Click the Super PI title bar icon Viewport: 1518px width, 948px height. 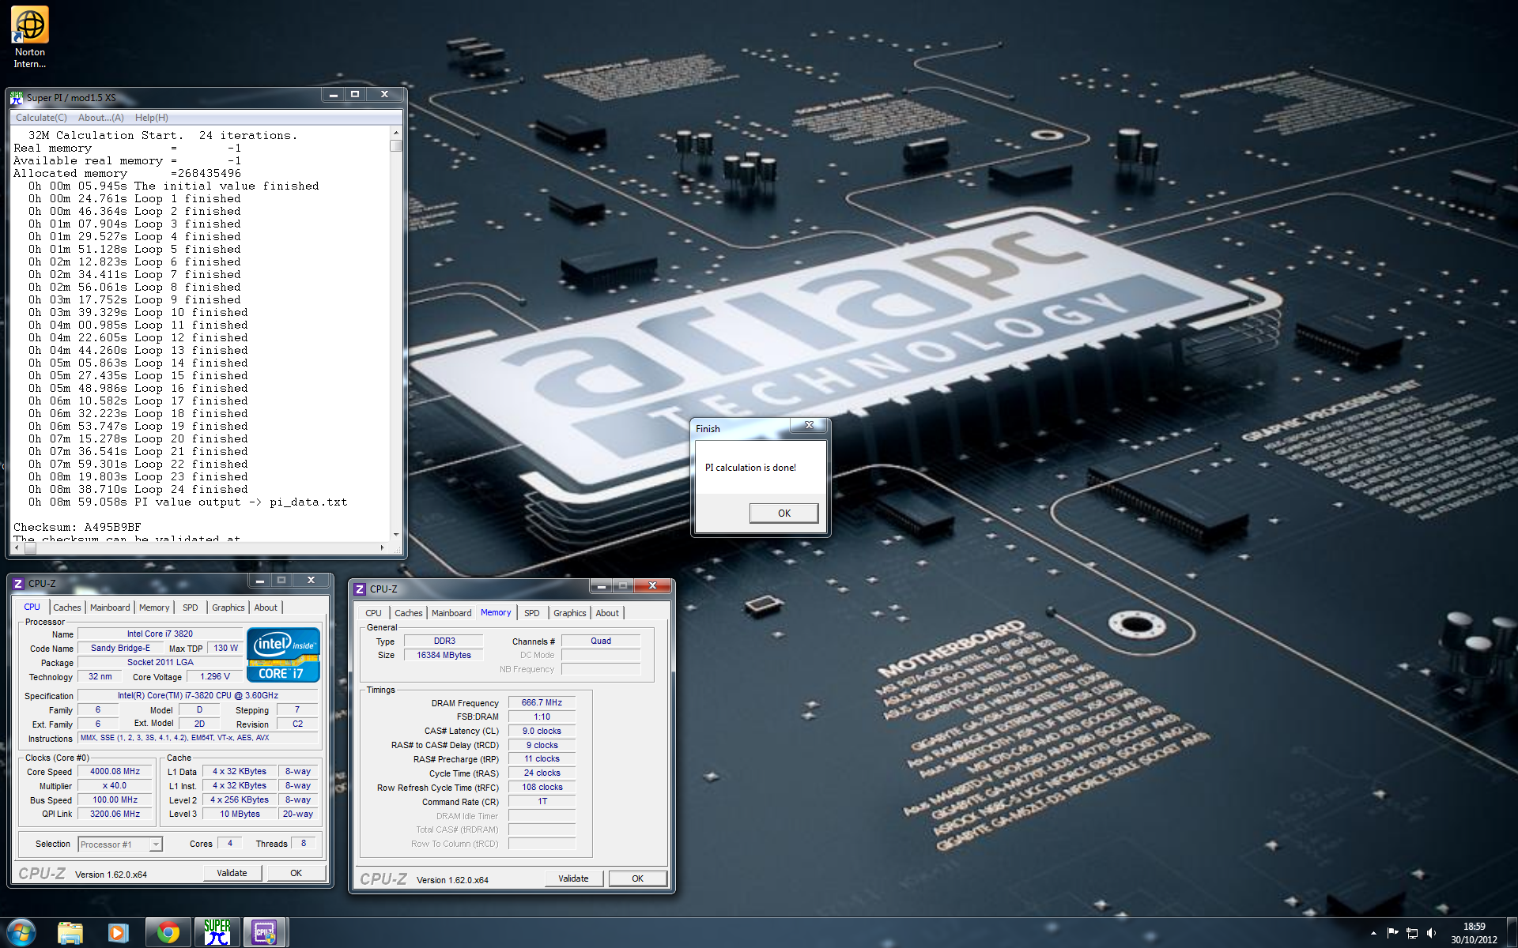[x=17, y=97]
